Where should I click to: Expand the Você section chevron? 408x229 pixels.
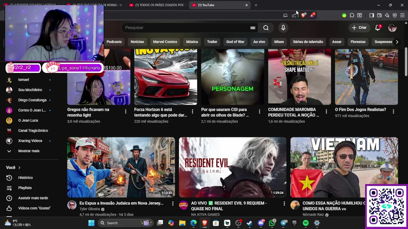19,168
